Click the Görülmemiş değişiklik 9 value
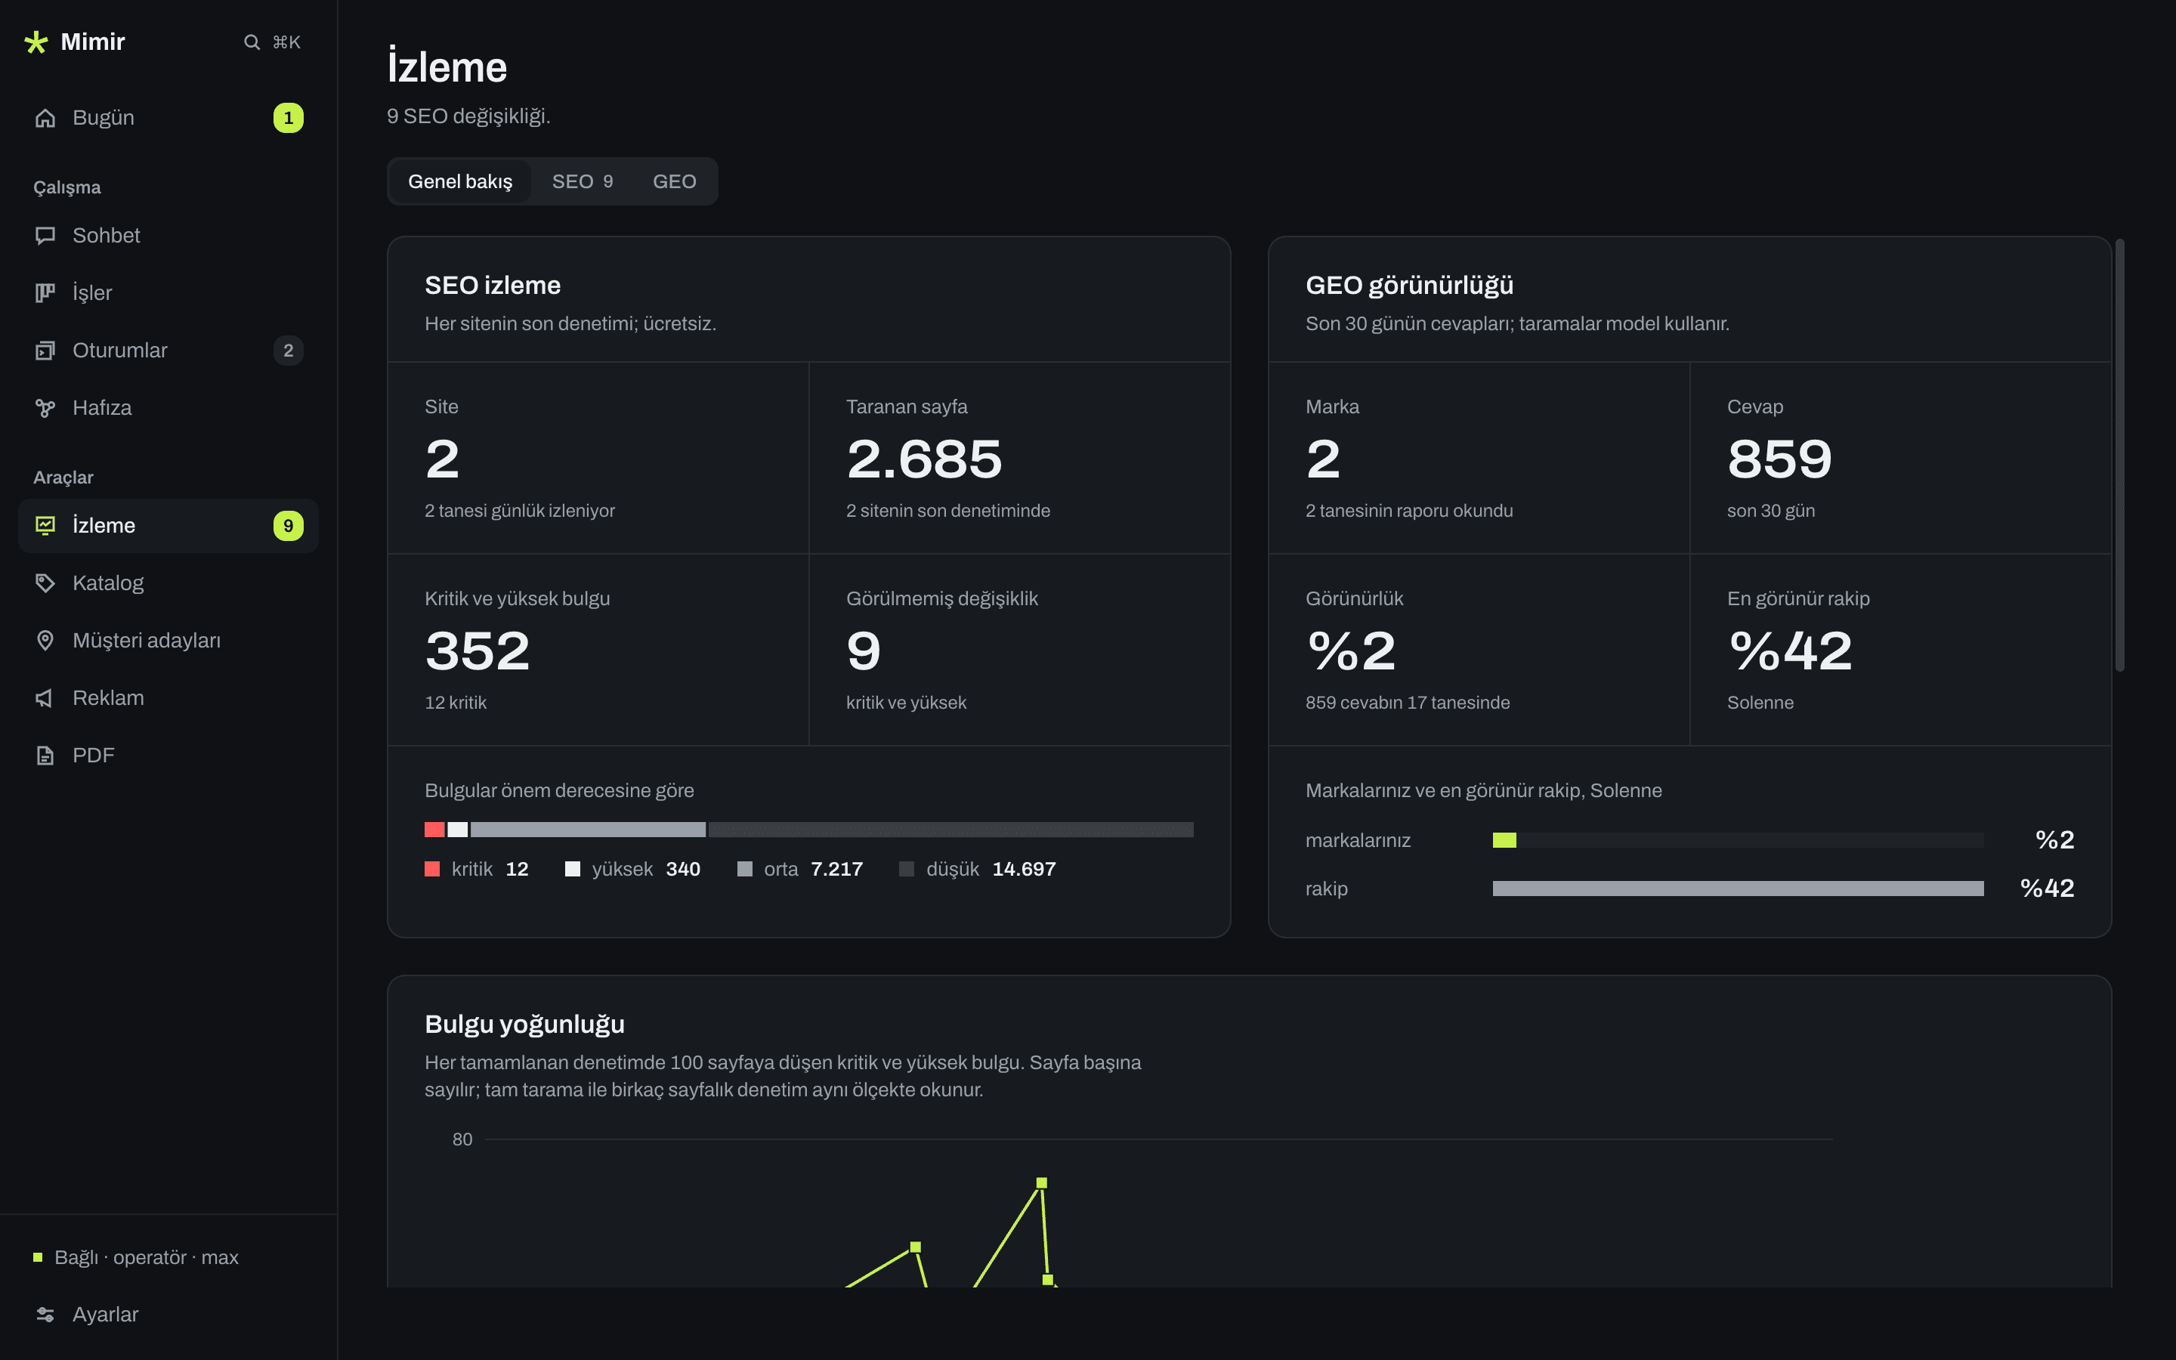 point(863,651)
